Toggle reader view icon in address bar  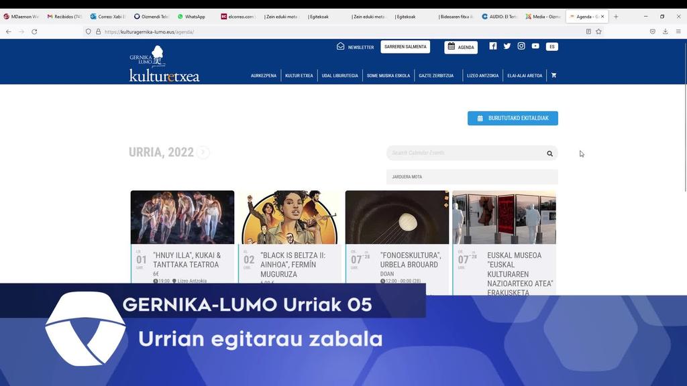[x=588, y=31]
